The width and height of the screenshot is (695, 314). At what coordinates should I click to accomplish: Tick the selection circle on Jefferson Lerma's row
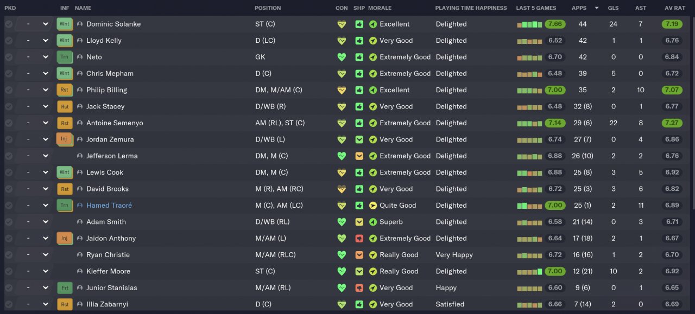pos(9,156)
